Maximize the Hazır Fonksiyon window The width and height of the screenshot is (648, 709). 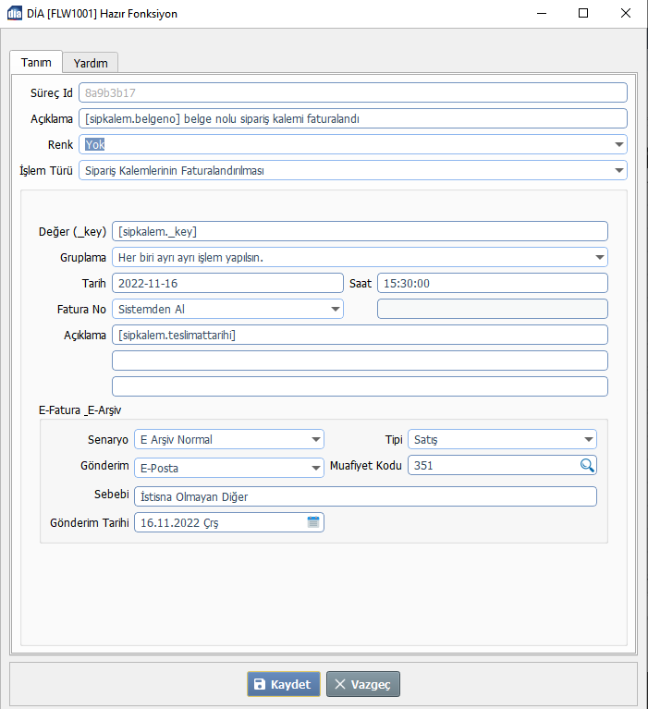(583, 14)
